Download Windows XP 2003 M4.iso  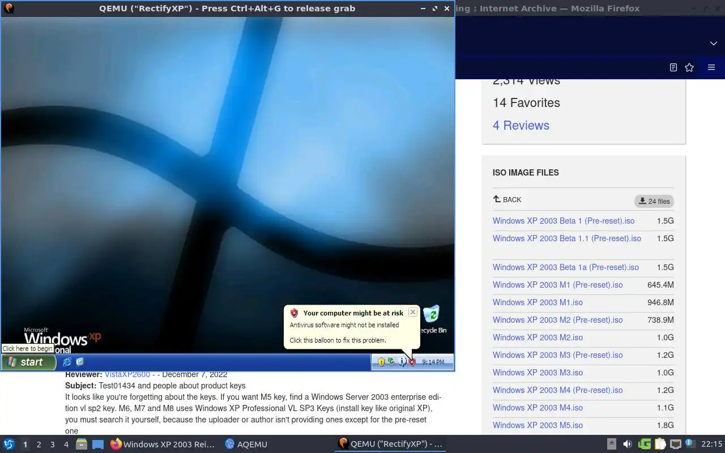click(538, 408)
